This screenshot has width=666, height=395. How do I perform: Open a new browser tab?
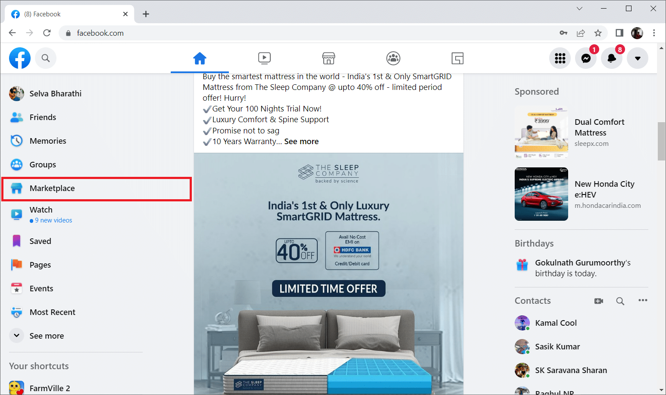[146, 14]
